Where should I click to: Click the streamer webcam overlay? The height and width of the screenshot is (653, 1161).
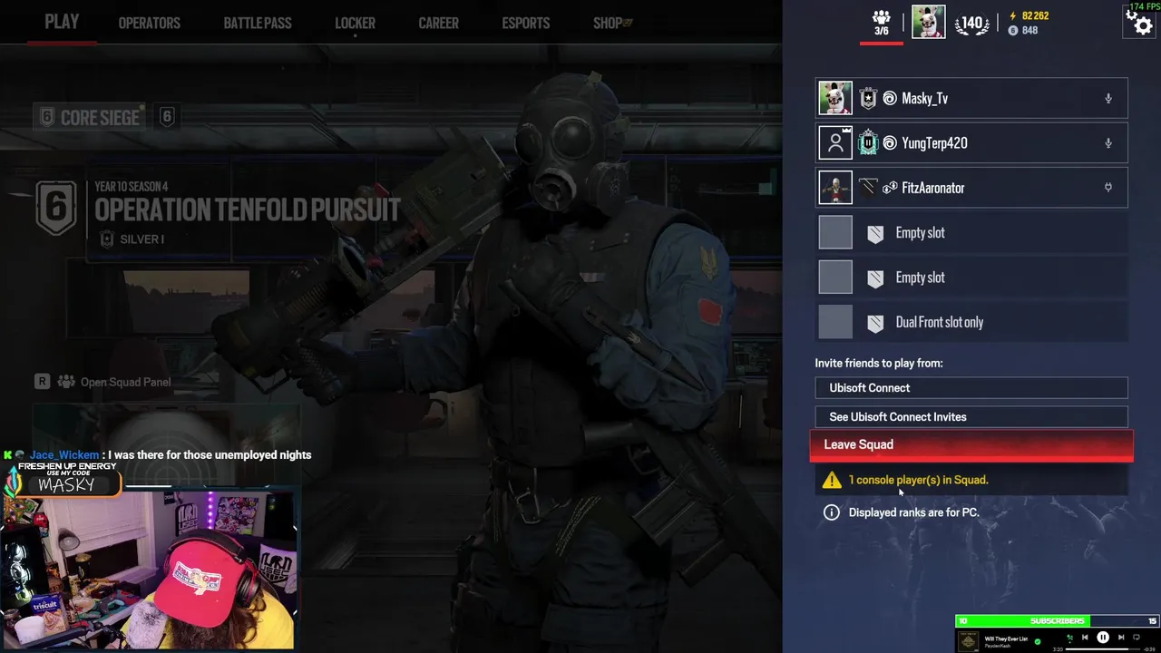(x=148, y=570)
